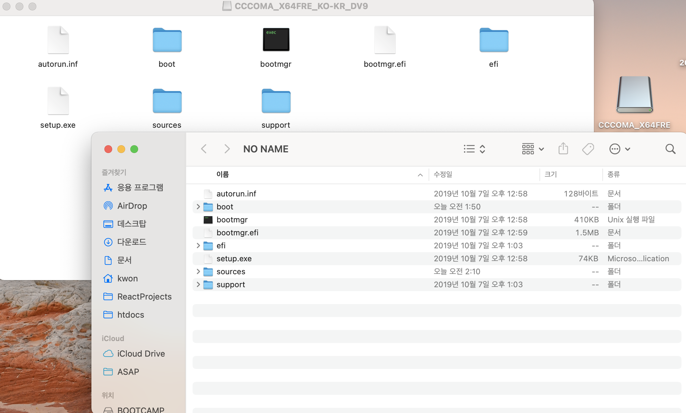Click the Tags toolbar icon

pyautogui.click(x=588, y=149)
